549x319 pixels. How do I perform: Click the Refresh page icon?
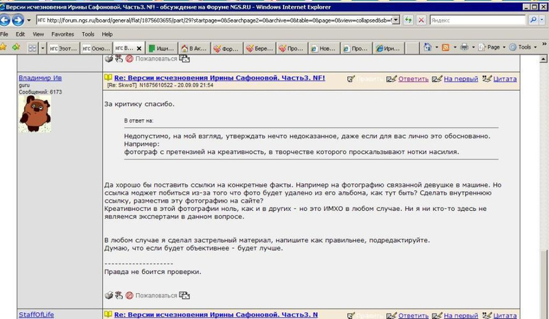pyautogui.click(x=408, y=21)
